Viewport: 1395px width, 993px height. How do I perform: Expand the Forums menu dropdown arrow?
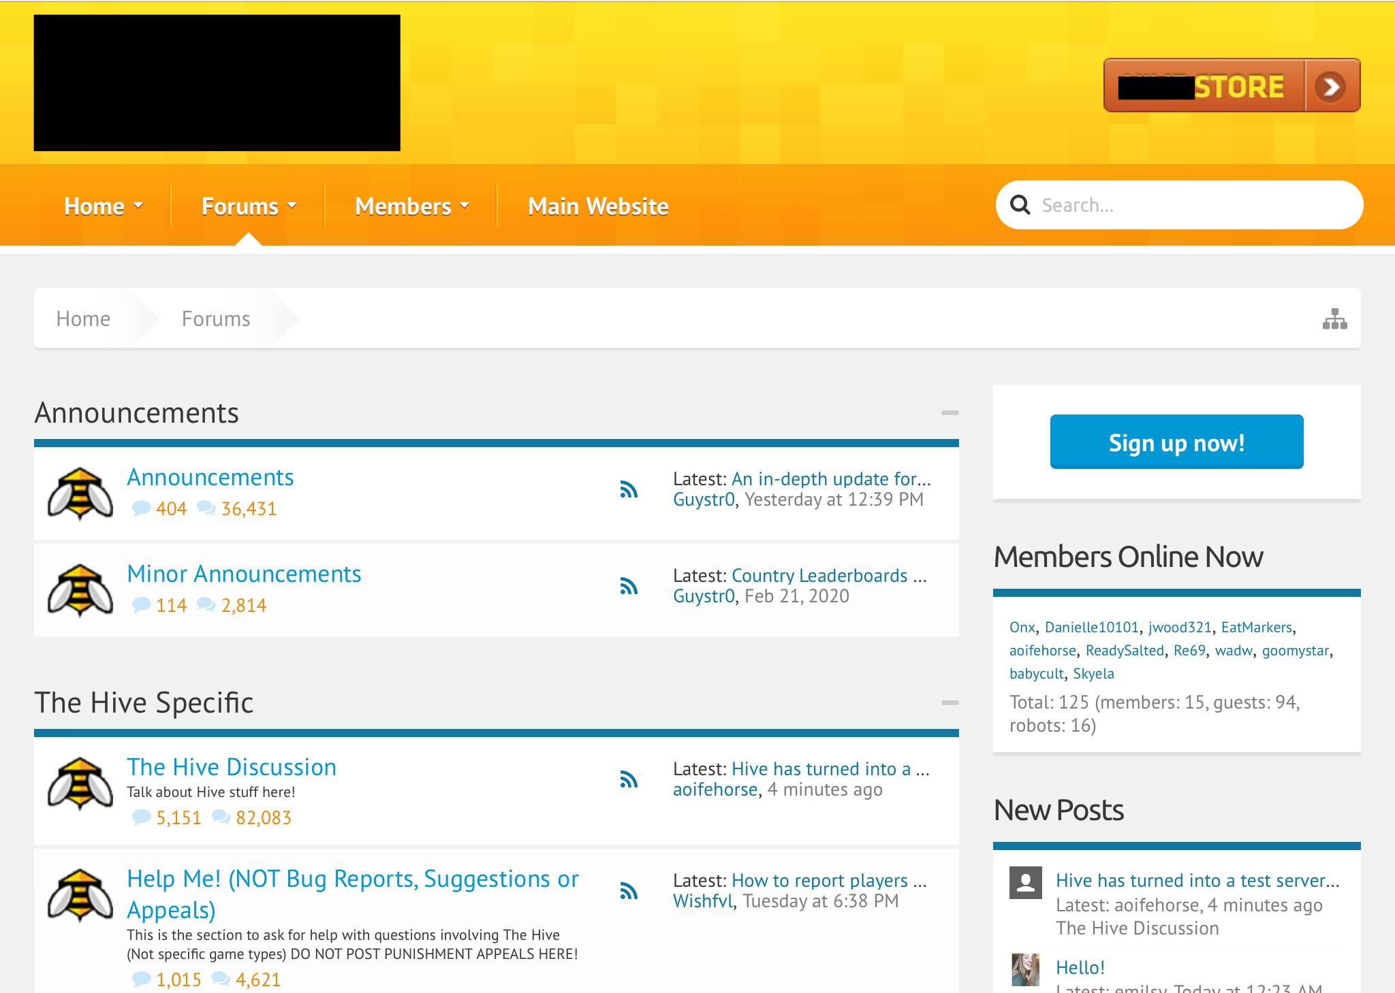coord(292,205)
